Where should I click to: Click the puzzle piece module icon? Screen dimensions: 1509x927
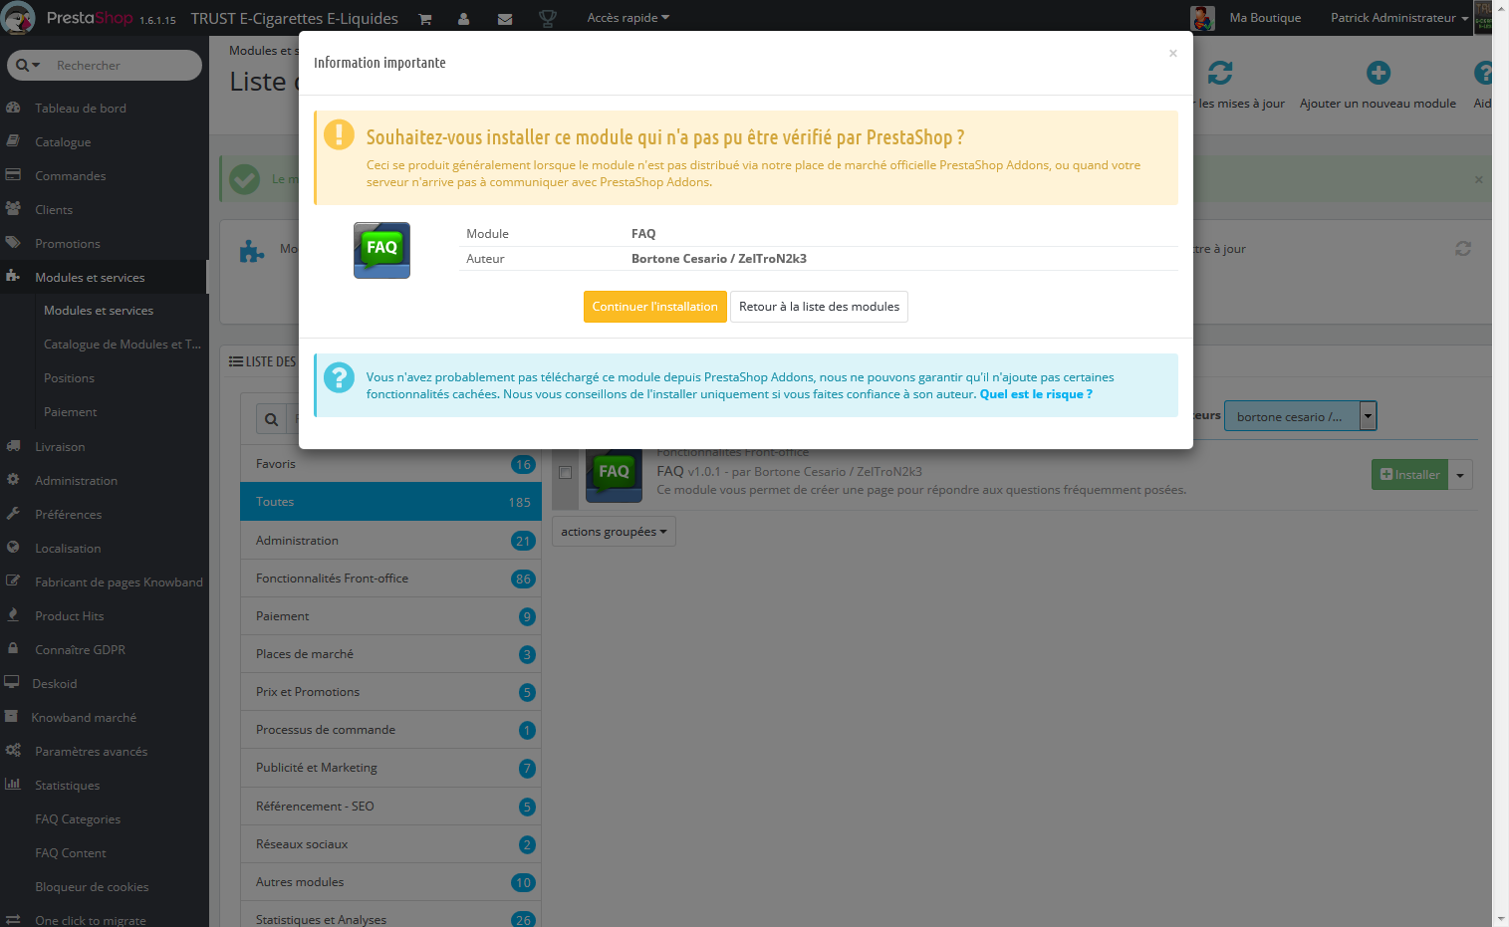252,251
